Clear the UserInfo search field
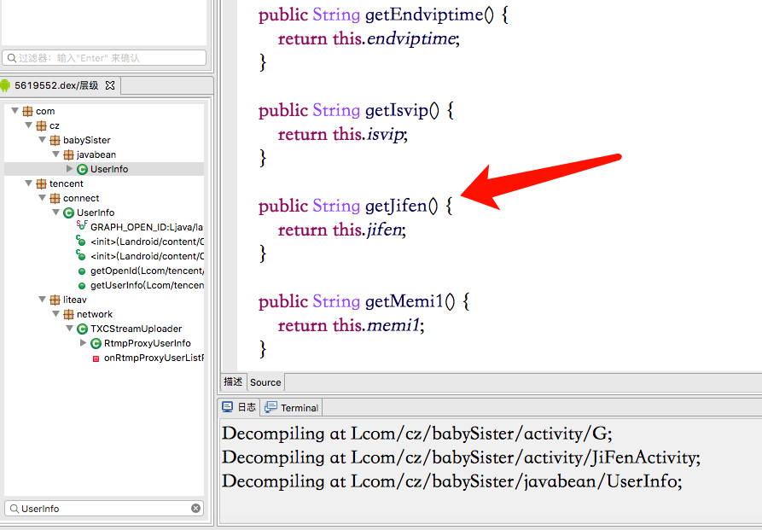Image resolution: width=762 pixels, height=530 pixels. [x=195, y=508]
